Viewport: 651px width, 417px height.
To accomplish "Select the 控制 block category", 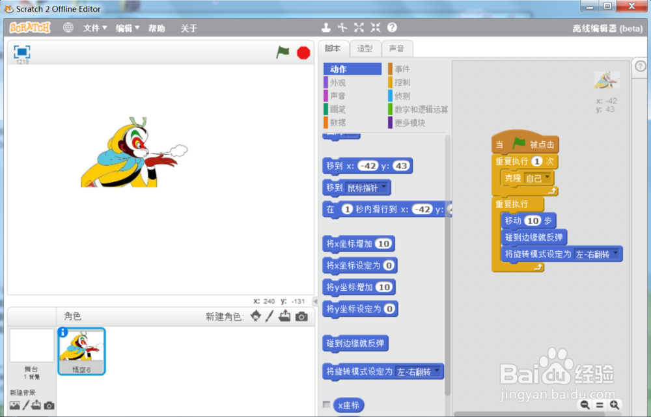I will (418, 83).
